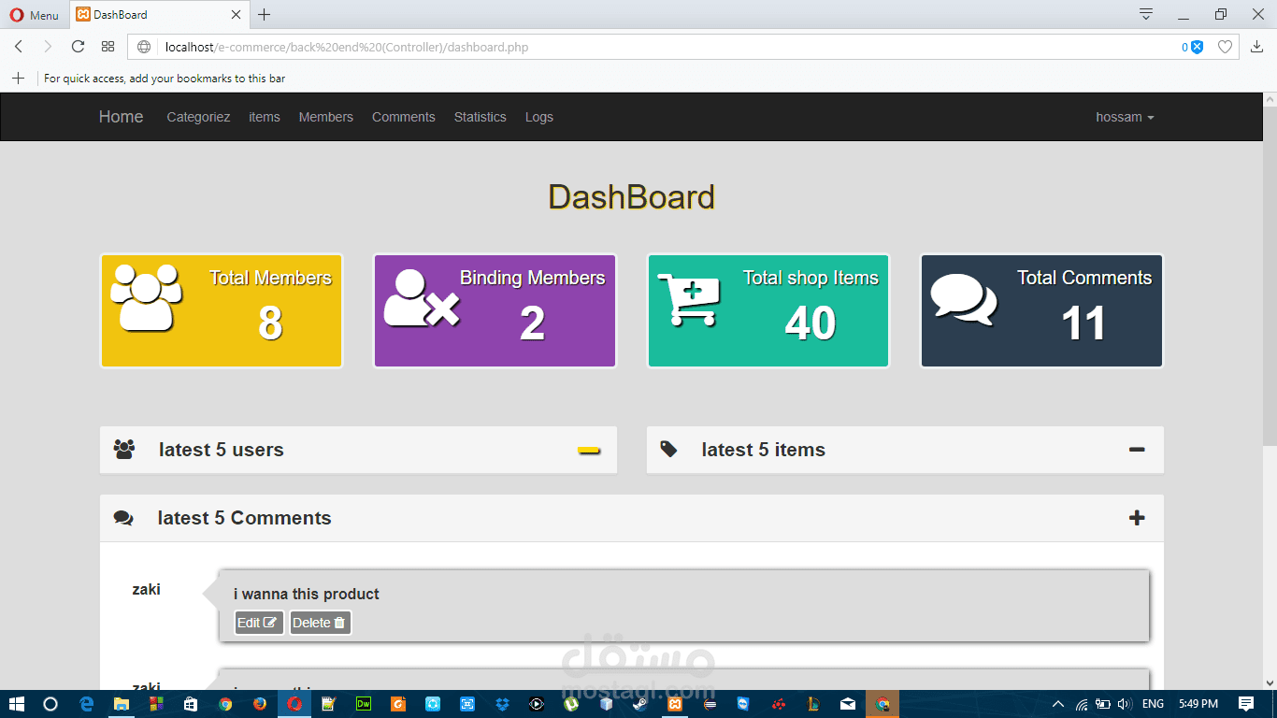
Task: Select the DashBoard browser tab
Action: tap(159, 15)
